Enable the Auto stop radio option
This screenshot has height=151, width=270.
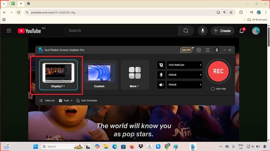(213, 89)
